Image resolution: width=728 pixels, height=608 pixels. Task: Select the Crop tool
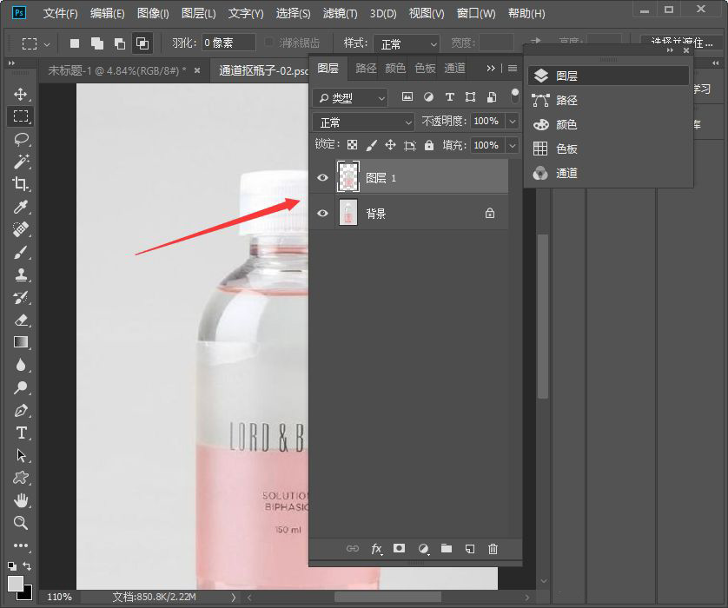[x=21, y=184]
